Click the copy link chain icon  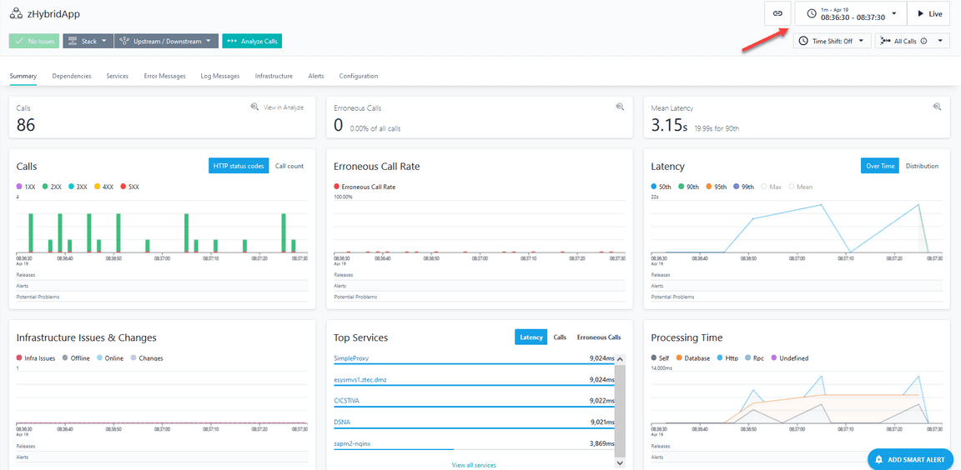coord(777,13)
